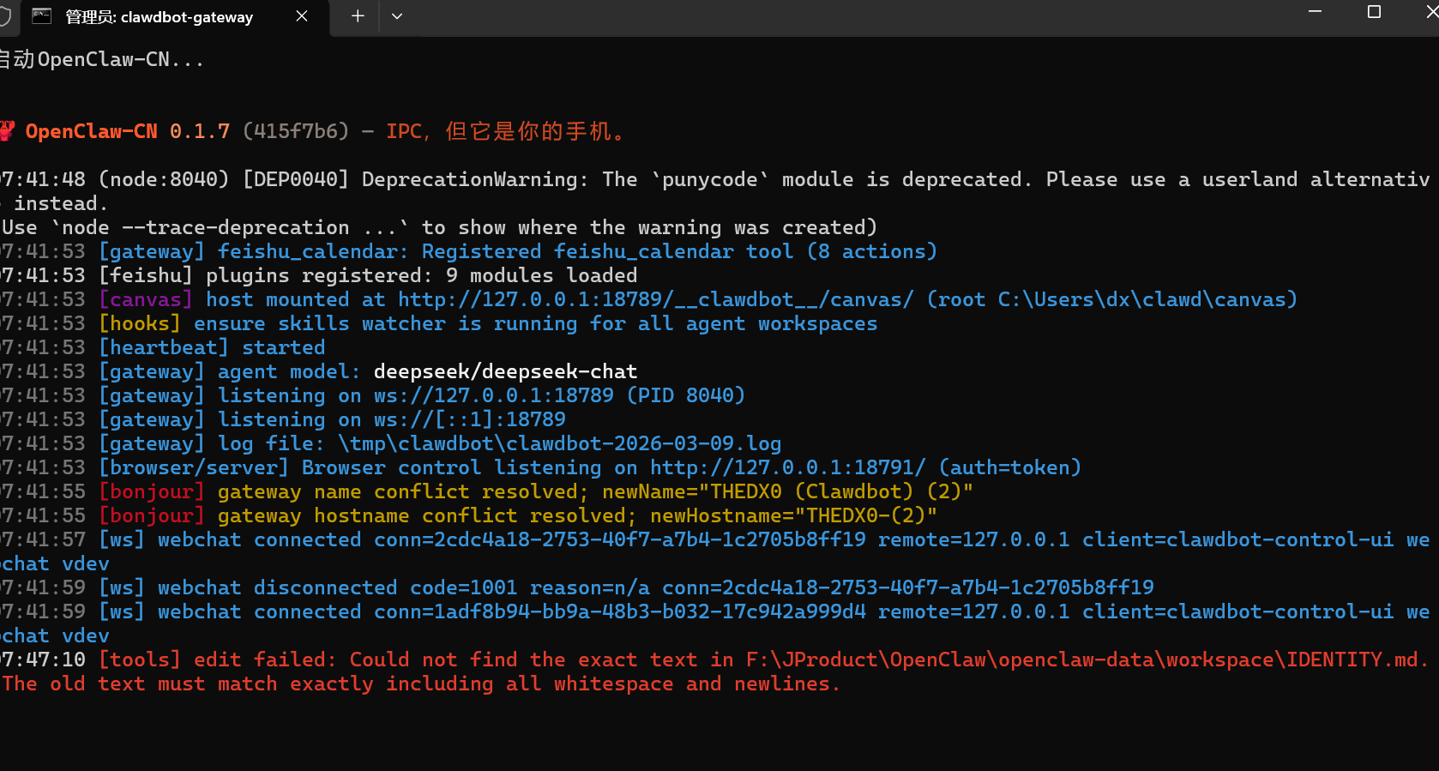Image resolution: width=1439 pixels, height=771 pixels.
Task: Expand the new tab profile dropdown
Action: (397, 16)
